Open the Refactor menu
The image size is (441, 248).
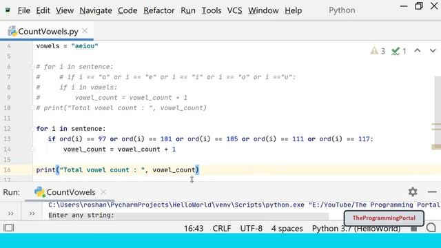point(159,10)
